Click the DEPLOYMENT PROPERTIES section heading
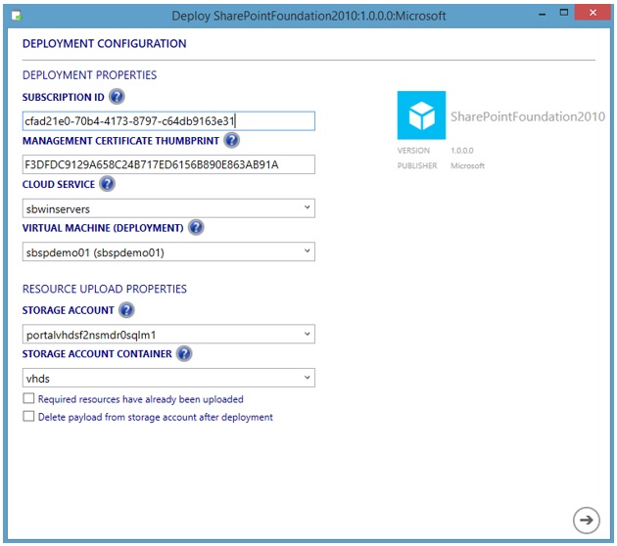This screenshot has width=617, height=546. tap(89, 75)
